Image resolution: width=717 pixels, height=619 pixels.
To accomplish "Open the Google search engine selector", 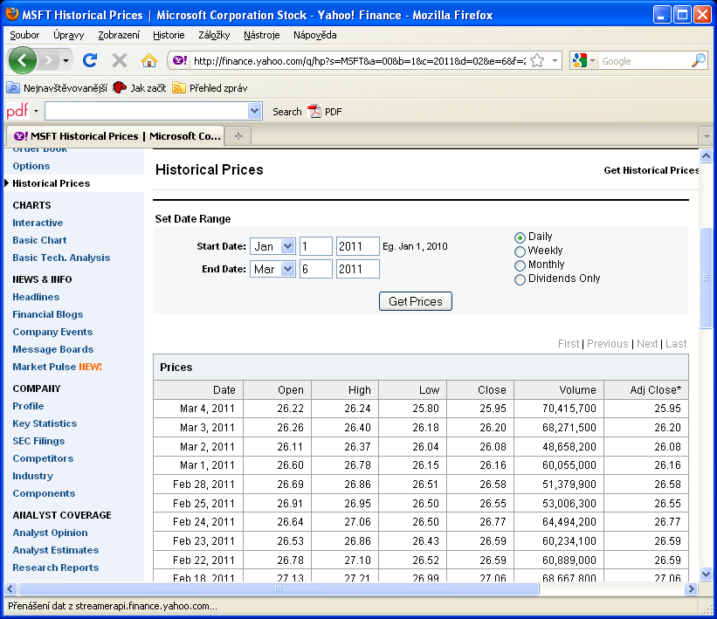I will (583, 60).
